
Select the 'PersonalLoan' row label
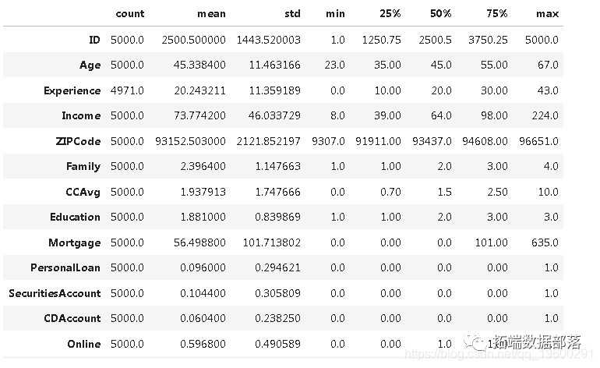(x=65, y=267)
